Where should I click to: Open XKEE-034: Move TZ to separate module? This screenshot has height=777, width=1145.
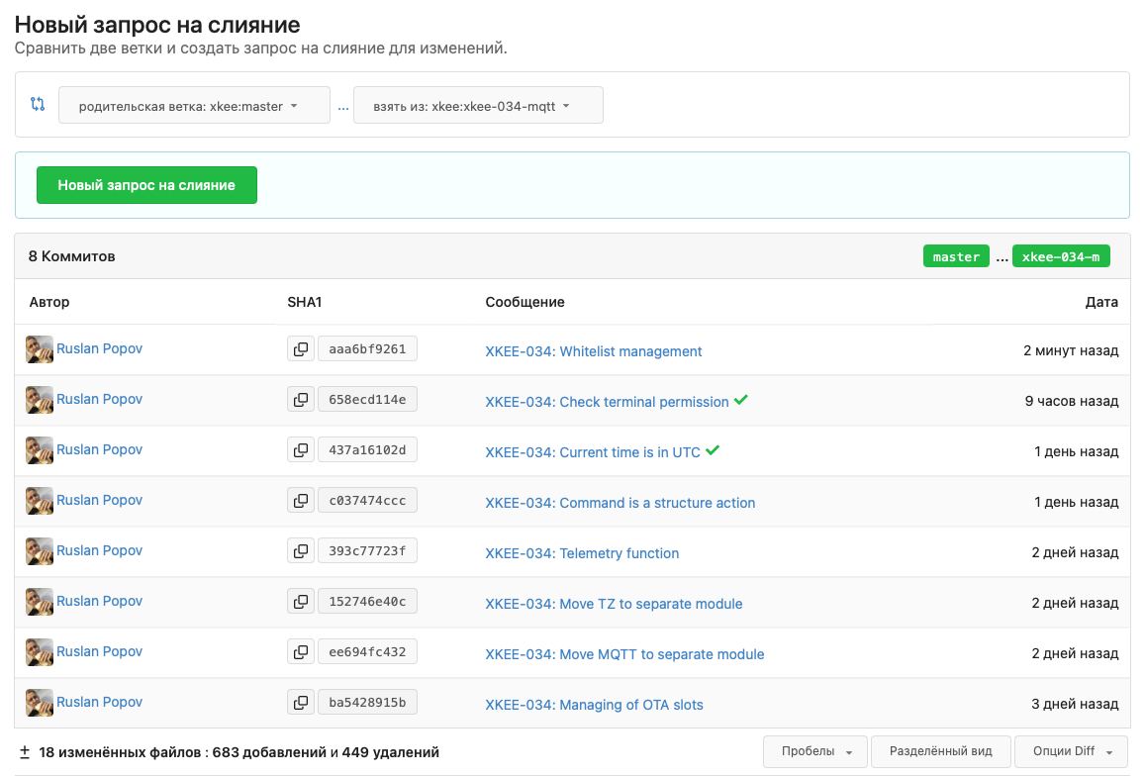tap(615, 603)
